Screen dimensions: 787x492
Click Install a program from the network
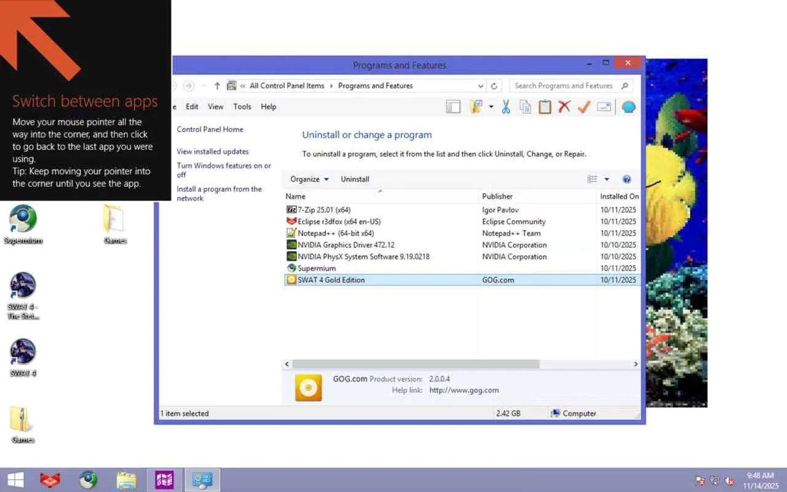click(x=219, y=194)
